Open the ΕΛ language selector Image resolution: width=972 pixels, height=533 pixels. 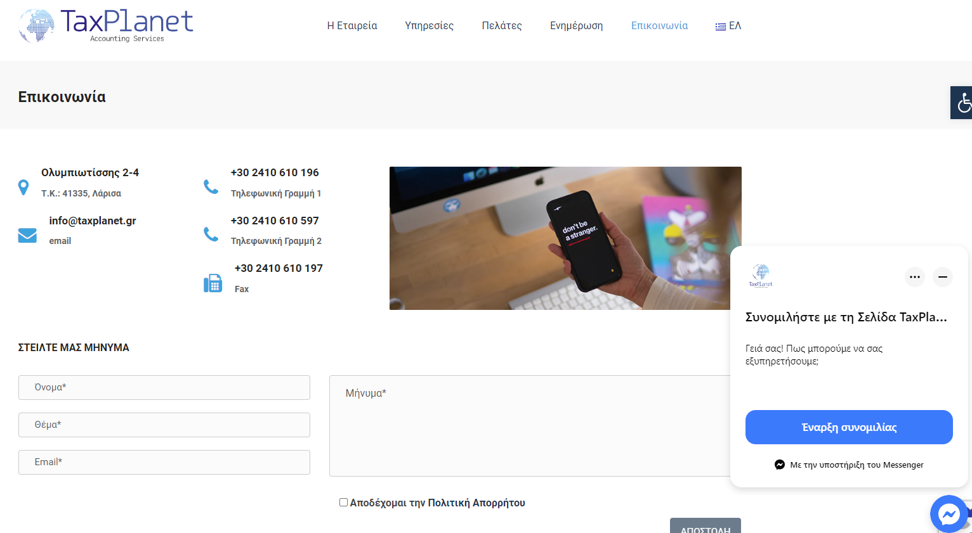click(728, 26)
